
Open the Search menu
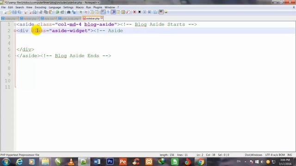(19, 7)
